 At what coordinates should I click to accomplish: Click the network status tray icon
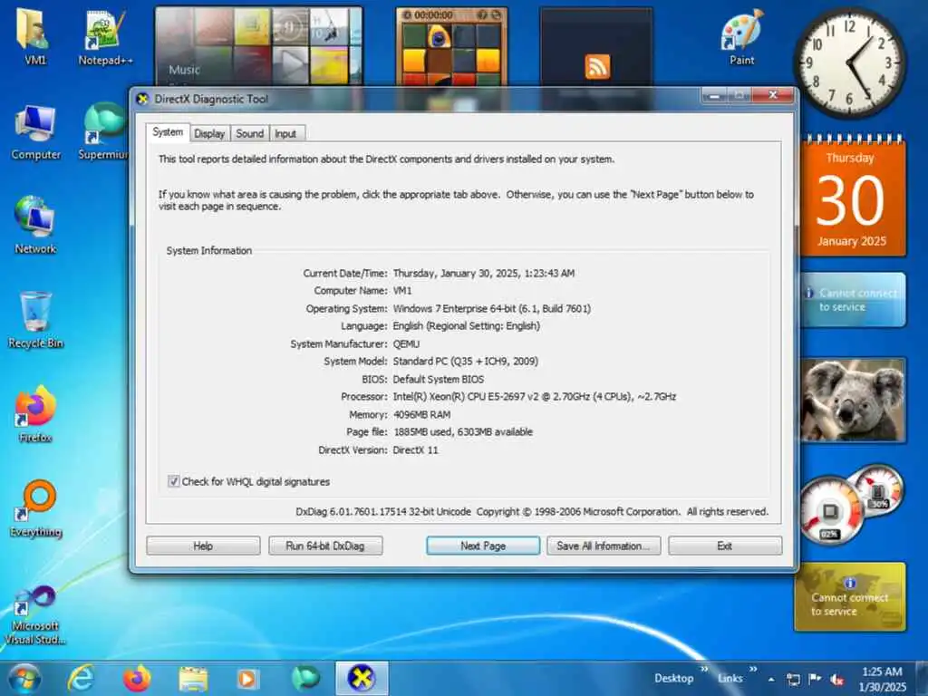[793, 680]
